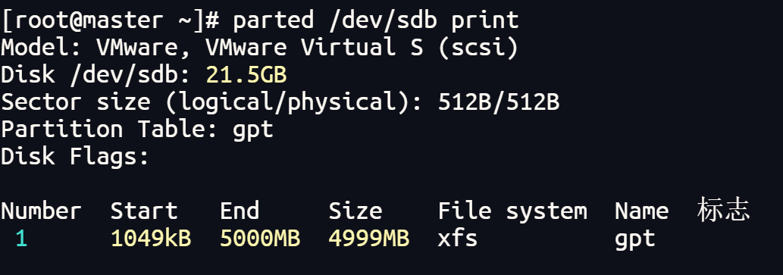
Task: Click the End column header
Action: click(x=240, y=211)
